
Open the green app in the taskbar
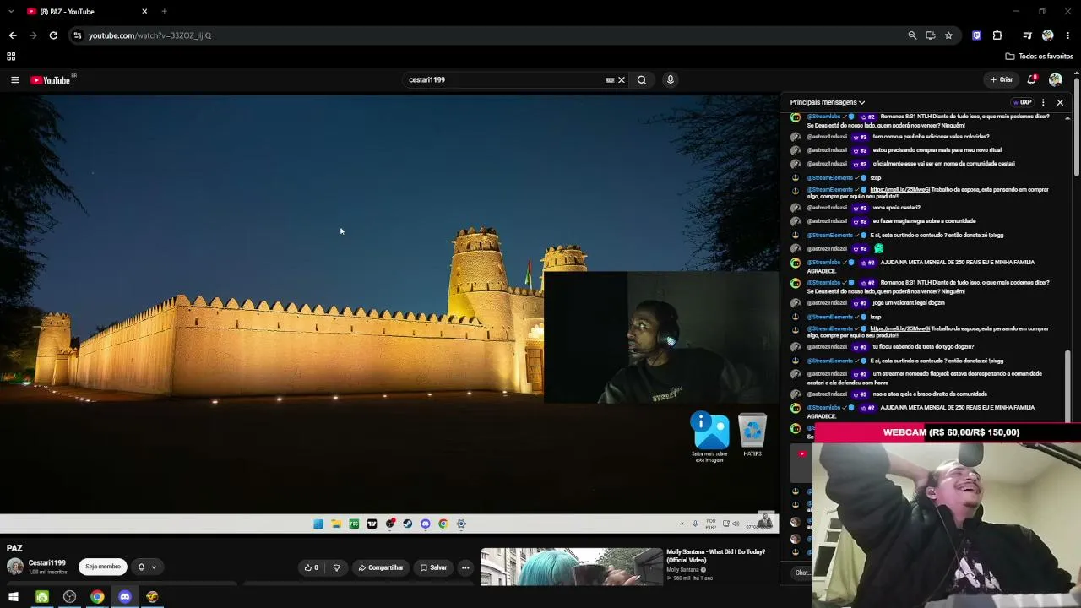pos(41,597)
